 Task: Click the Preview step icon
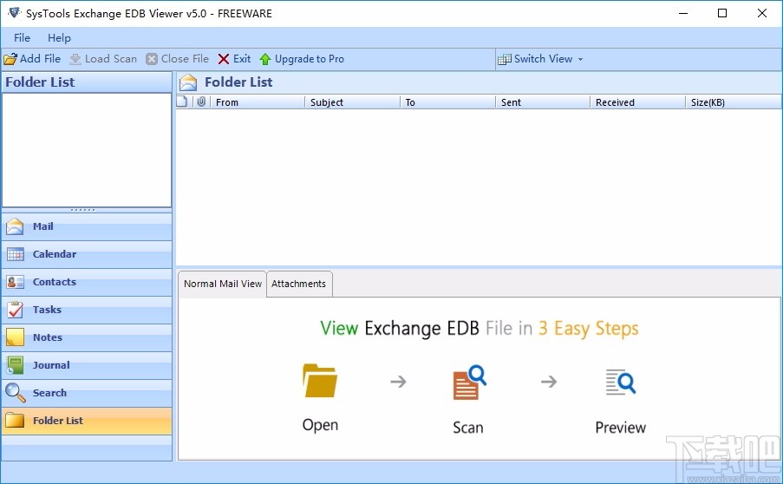pyautogui.click(x=620, y=383)
